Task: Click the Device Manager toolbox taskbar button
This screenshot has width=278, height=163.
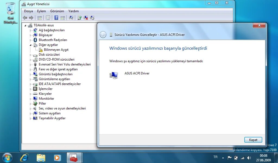Action: pos(74,158)
